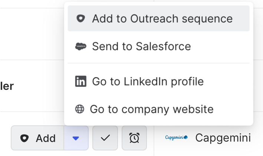Click the Outreach shield icon in the menu

80,18
